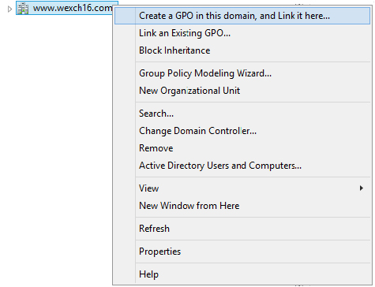The height and width of the screenshot is (287, 375).
Task: Click the www.wexch16.com domain icon
Action: pos(23,9)
